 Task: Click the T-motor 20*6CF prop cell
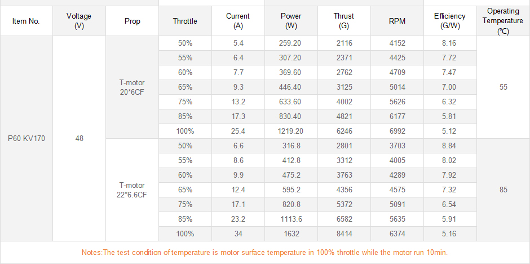tap(132, 87)
